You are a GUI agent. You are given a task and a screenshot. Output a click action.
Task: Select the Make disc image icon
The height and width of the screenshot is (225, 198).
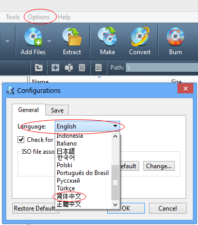[x=107, y=37]
